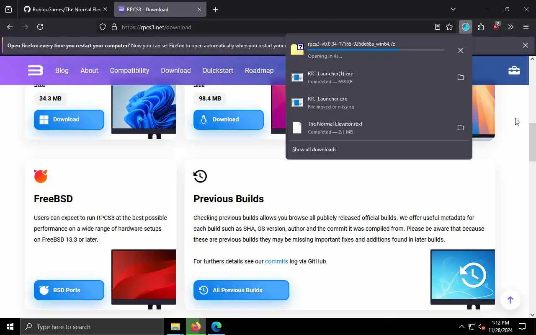Go back to the previous page
Image resolution: width=536 pixels, height=335 pixels.
pos(10,27)
